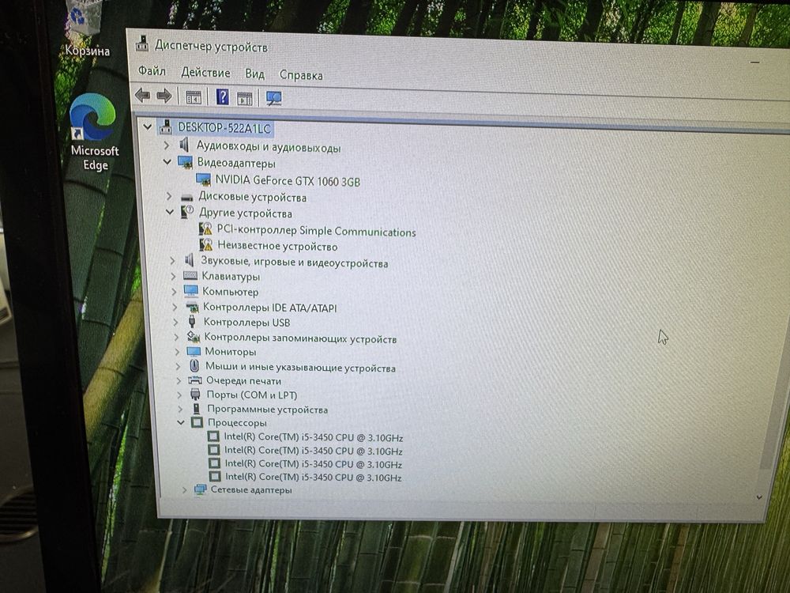Click the show/hide console tree toolbar icon

(x=194, y=96)
